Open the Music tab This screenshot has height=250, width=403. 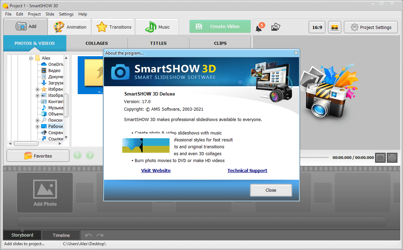(x=157, y=27)
